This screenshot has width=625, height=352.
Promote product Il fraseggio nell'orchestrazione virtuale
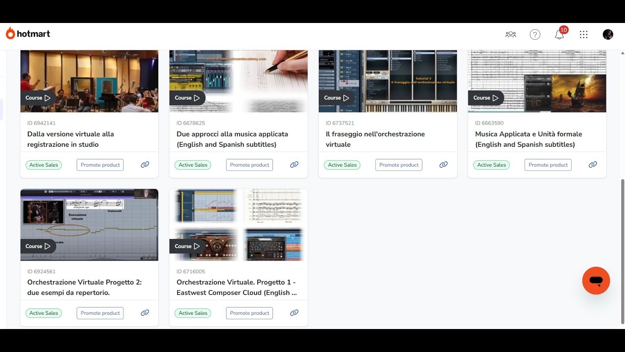(399, 165)
